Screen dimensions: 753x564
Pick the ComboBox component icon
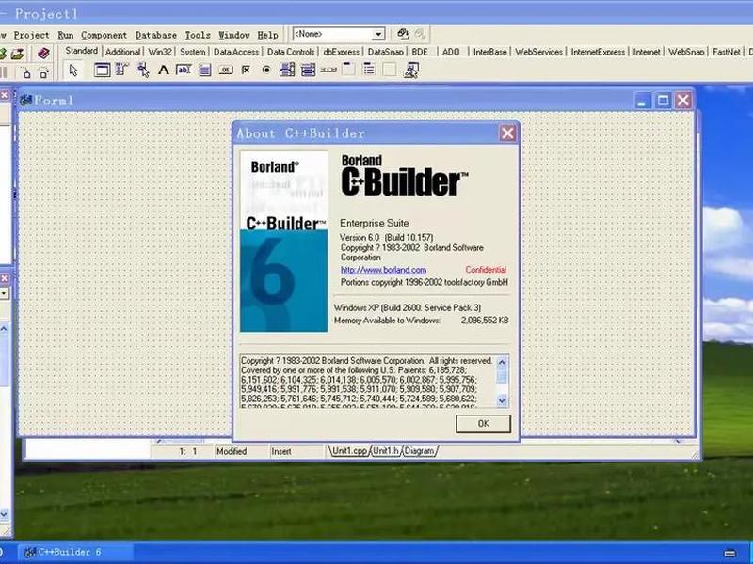(308, 70)
